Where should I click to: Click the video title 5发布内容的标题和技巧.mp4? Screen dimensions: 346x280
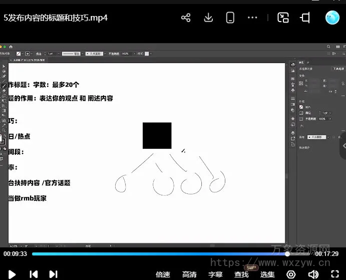[x=56, y=18]
